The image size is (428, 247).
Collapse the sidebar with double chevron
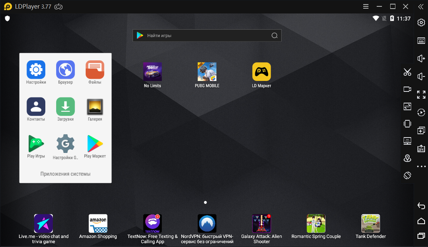click(x=421, y=7)
